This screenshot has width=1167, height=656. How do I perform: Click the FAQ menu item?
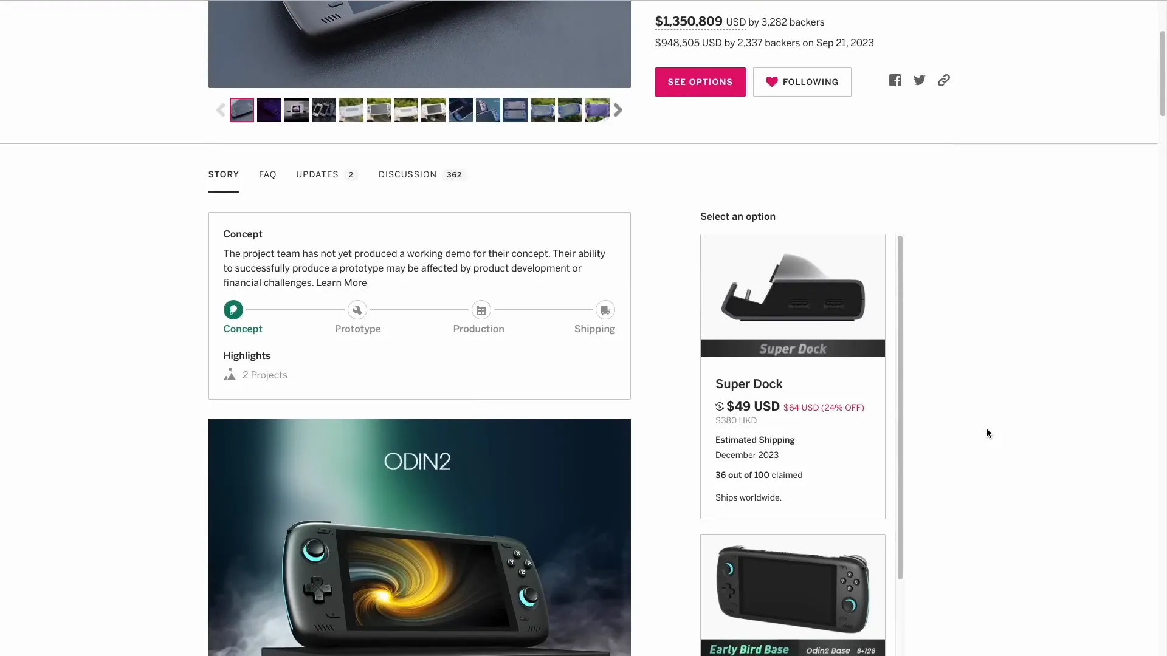click(267, 174)
